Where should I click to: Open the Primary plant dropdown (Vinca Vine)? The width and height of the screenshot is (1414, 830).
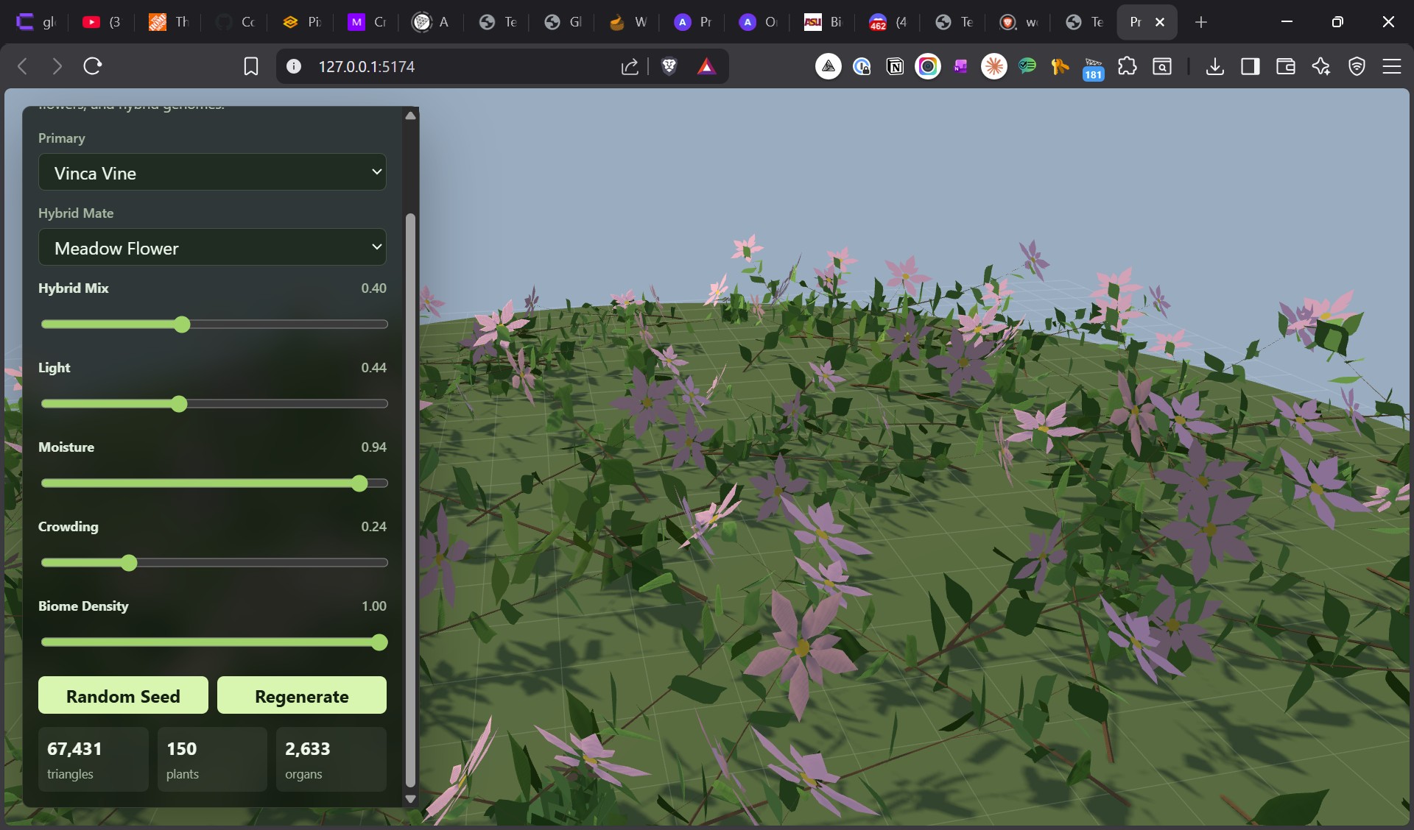[x=212, y=172]
